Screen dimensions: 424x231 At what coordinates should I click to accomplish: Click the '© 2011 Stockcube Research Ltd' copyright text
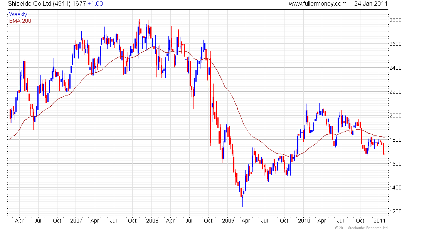361,228
